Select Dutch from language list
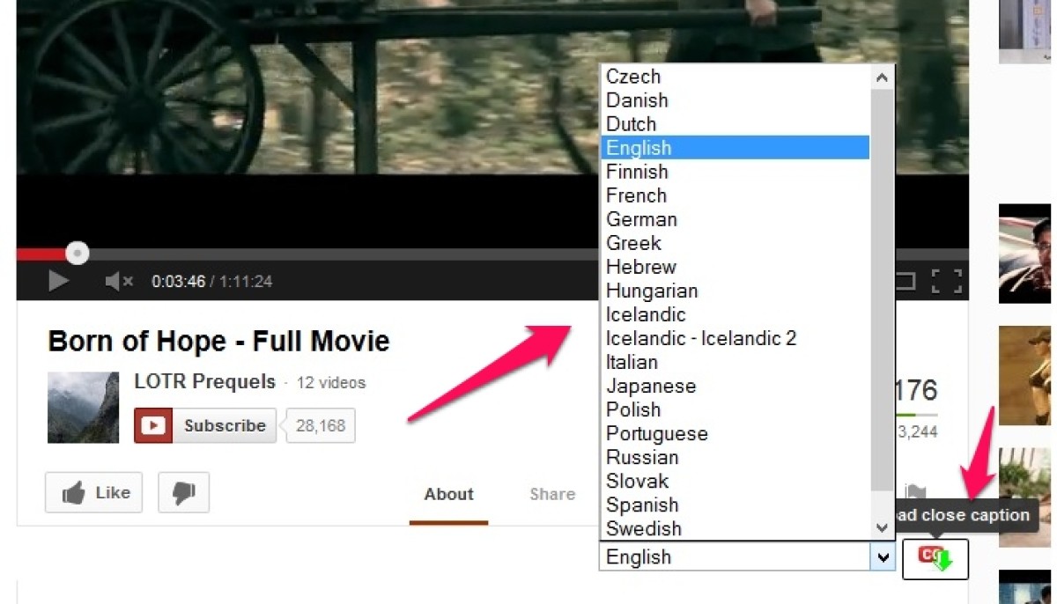Screen dimensions: 1057x604 (735, 124)
